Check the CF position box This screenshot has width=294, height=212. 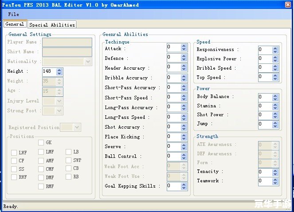pos(14,161)
